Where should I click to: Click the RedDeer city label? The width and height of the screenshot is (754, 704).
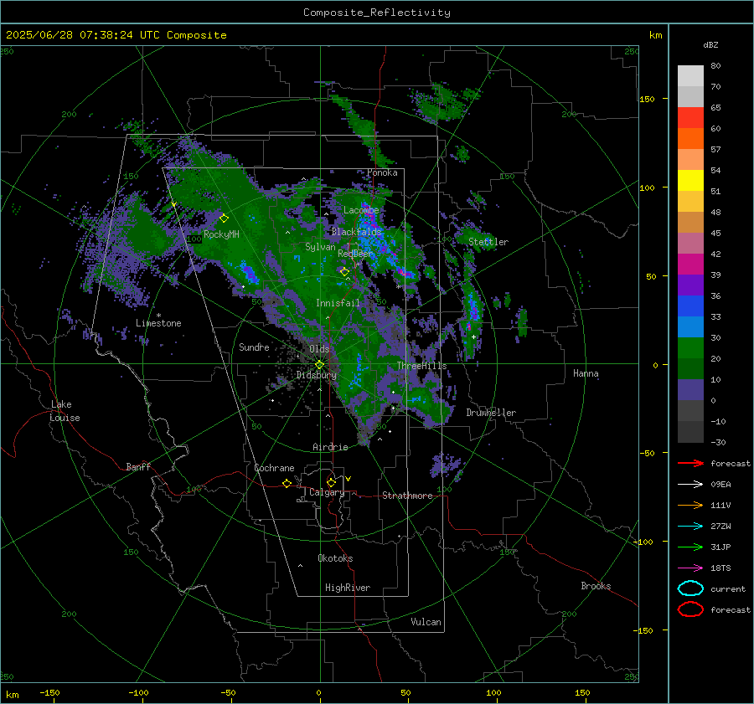[x=355, y=254]
